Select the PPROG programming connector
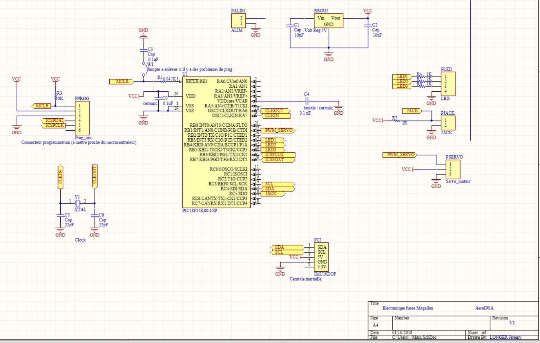The height and width of the screenshot is (343, 540). [x=82, y=118]
